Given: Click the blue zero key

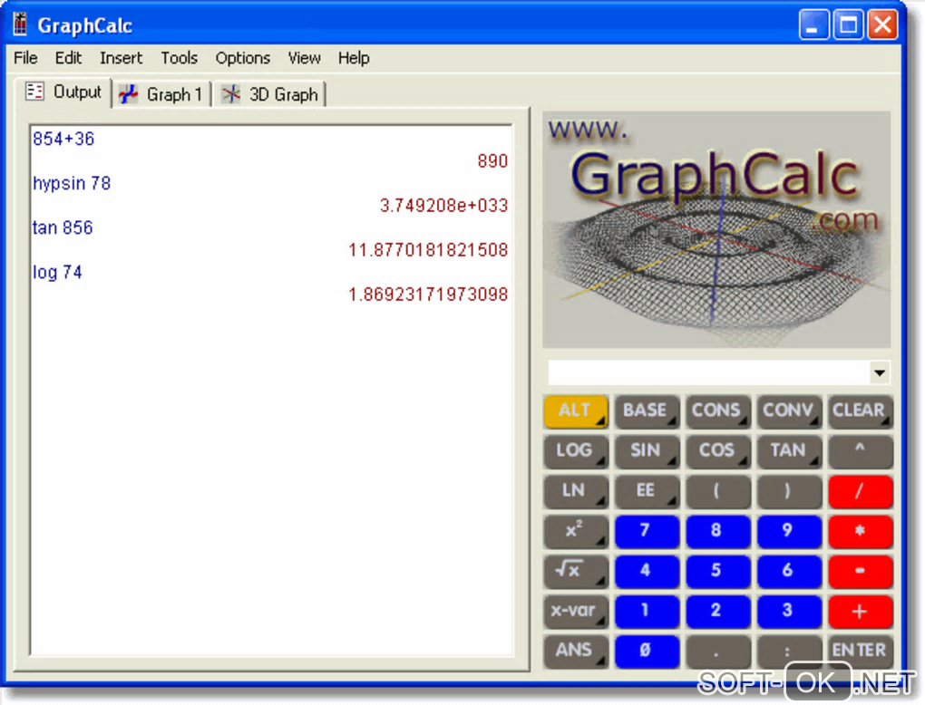Looking at the screenshot, I should (646, 652).
